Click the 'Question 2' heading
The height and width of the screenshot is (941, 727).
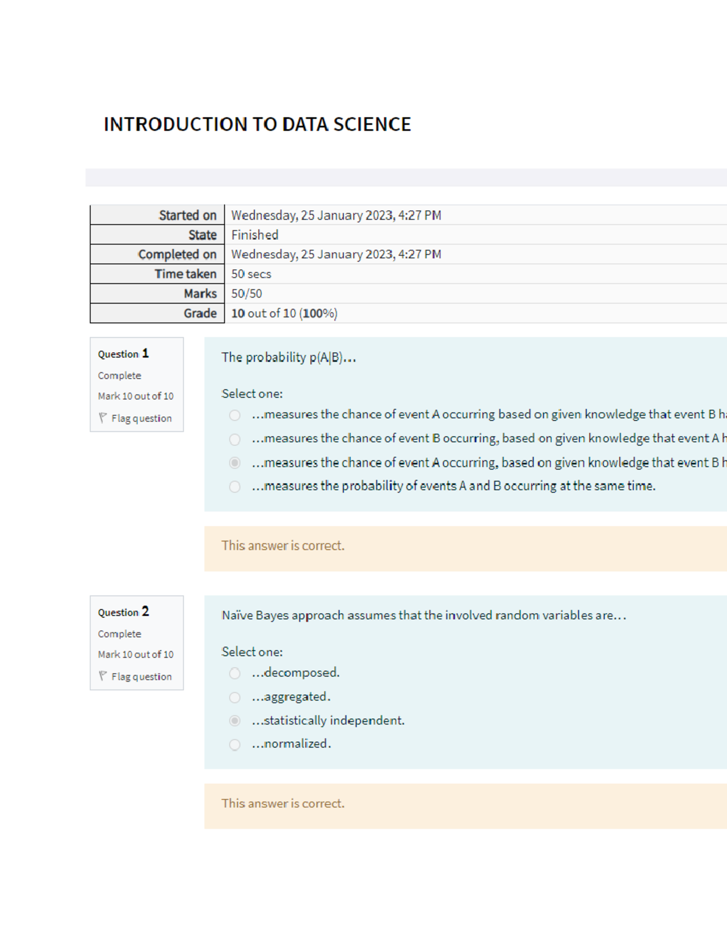pyautogui.click(x=123, y=612)
